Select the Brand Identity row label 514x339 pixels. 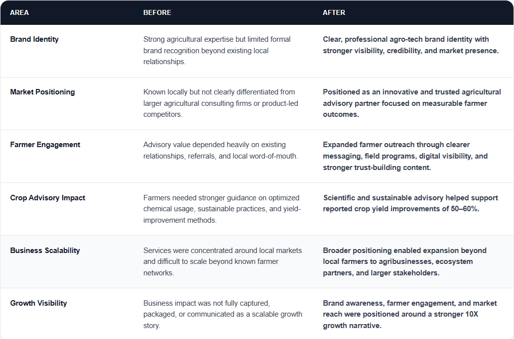click(x=34, y=39)
